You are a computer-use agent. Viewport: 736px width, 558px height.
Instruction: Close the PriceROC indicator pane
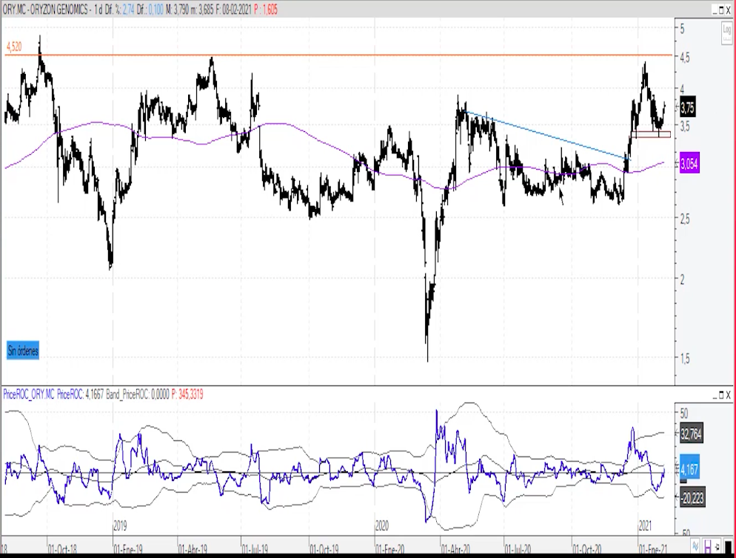tap(727, 394)
